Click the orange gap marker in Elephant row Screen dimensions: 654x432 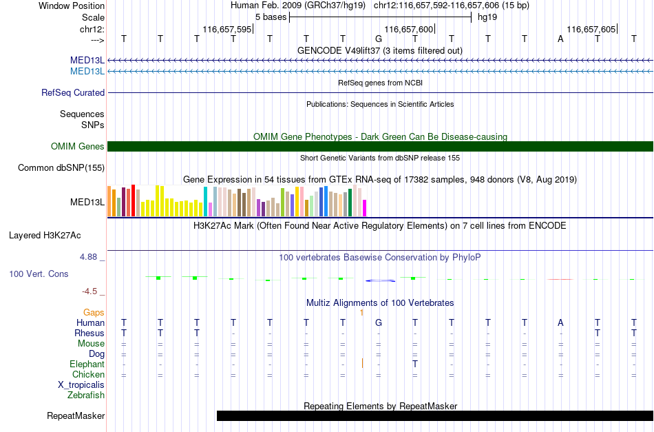[x=362, y=364]
